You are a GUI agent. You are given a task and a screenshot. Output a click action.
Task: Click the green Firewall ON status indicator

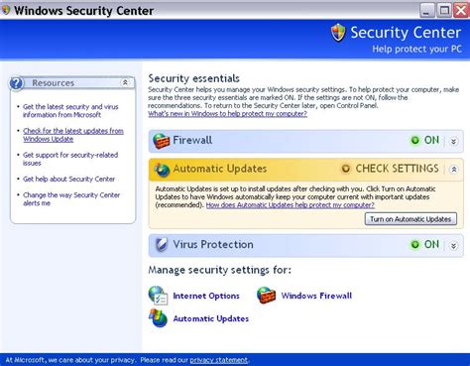pyautogui.click(x=424, y=140)
